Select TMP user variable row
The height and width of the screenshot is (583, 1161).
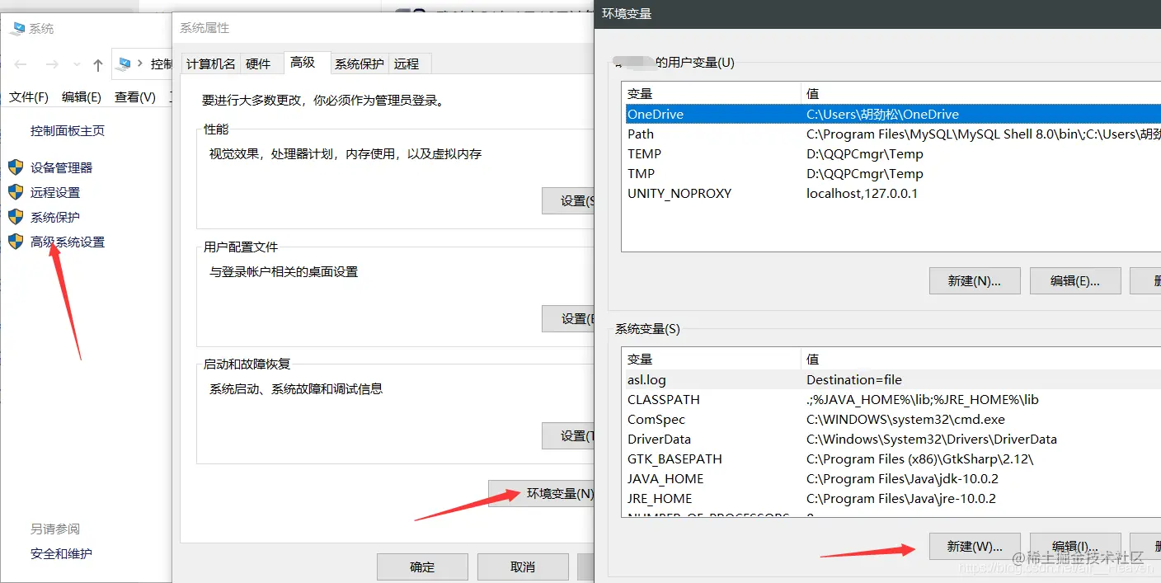coord(892,173)
